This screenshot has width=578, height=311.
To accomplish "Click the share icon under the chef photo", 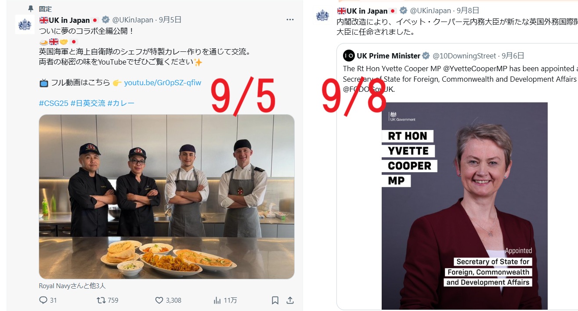I will [290, 300].
